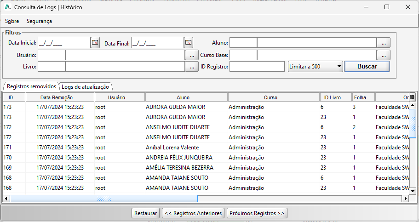The image size is (419, 222).
Task: Click date cell in row 169
Action: coord(60,168)
